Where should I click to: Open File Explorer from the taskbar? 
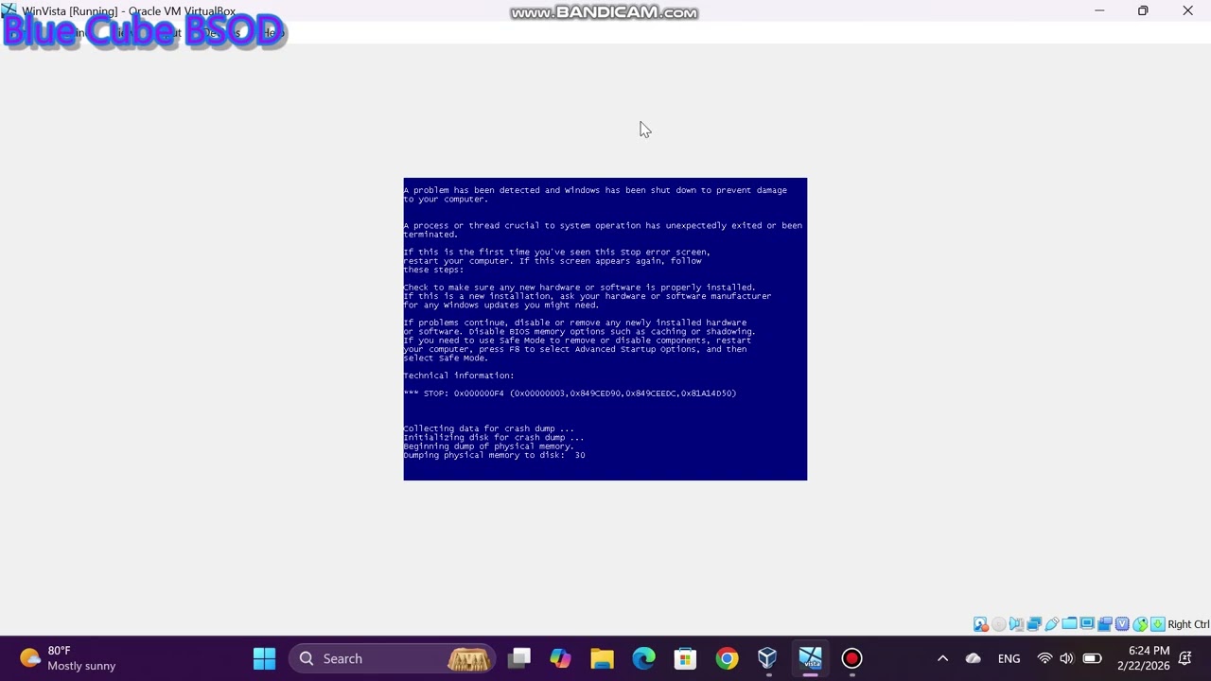602,658
